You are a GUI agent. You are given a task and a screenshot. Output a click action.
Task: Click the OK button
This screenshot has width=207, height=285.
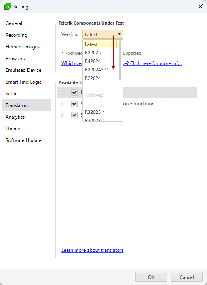pyautogui.click(x=151, y=277)
